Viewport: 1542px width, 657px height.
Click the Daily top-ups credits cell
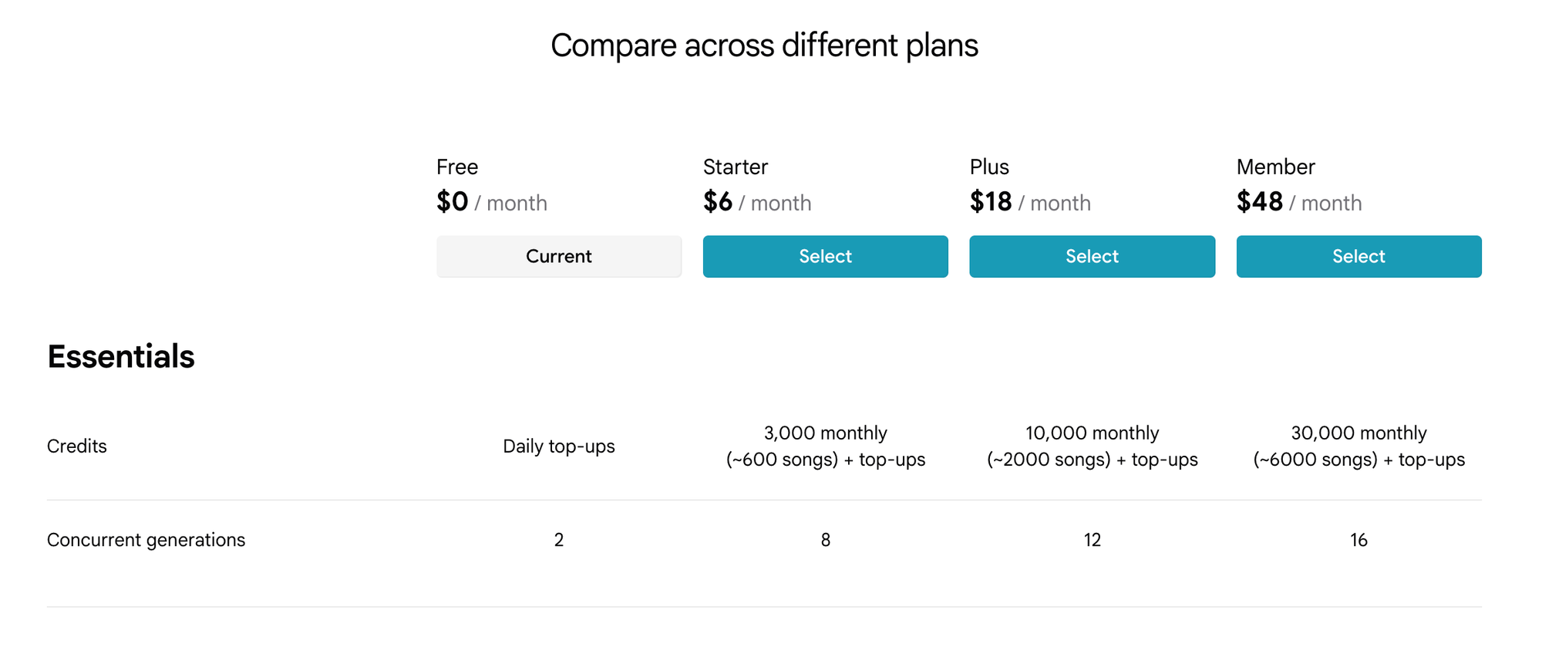click(x=559, y=446)
